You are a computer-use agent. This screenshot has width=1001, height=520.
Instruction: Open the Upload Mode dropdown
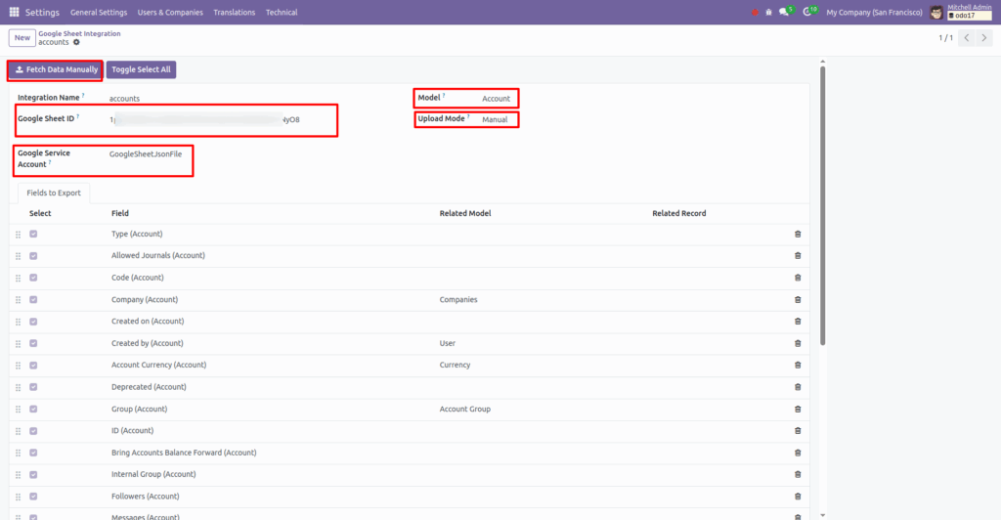coord(495,119)
